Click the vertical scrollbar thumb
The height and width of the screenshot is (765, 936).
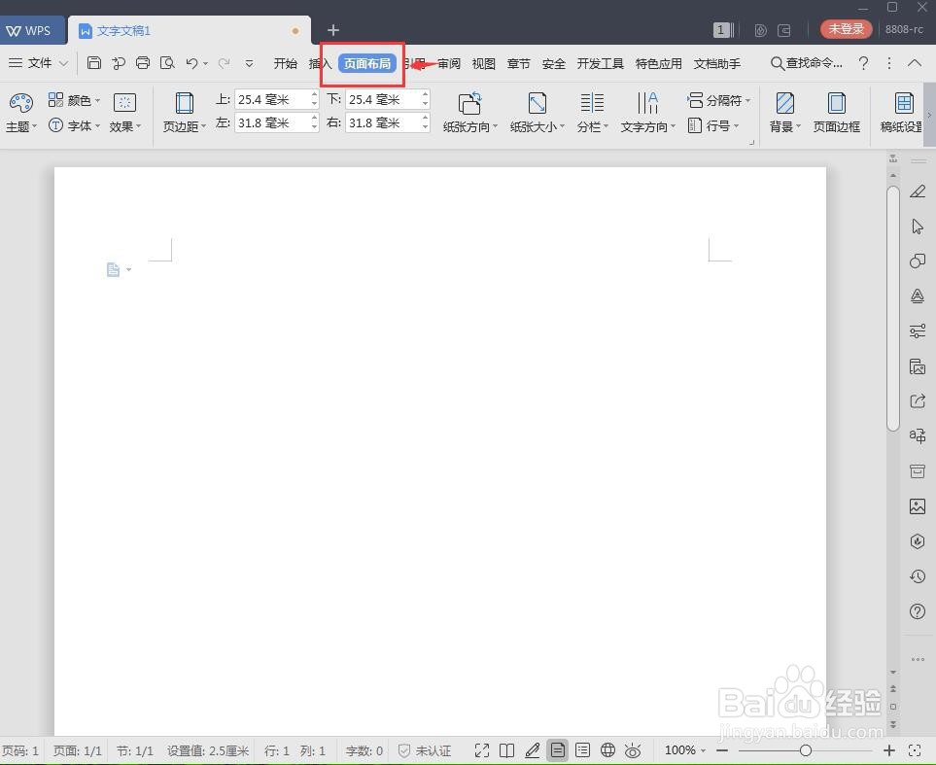pos(893,309)
